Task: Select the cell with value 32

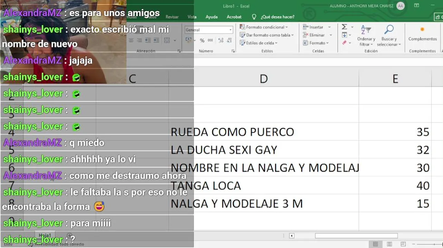Action: (x=395, y=149)
